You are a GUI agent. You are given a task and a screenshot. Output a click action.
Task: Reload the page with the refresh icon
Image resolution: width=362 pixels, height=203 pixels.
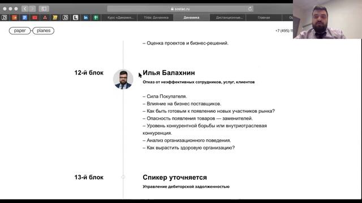point(250,9)
